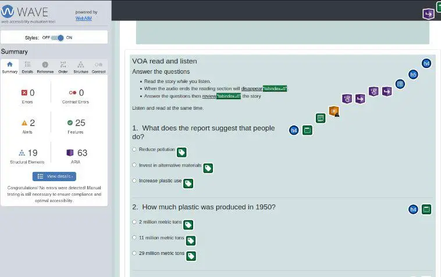Choose "Invest in alternative materials" radio button
The height and width of the screenshot is (277, 441).
pyautogui.click(x=134, y=165)
